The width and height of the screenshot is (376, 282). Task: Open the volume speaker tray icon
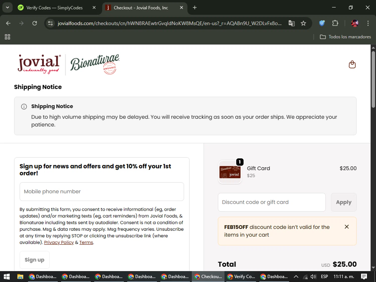coord(313,276)
